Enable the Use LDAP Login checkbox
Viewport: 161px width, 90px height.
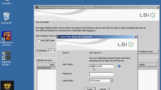(38, 40)
